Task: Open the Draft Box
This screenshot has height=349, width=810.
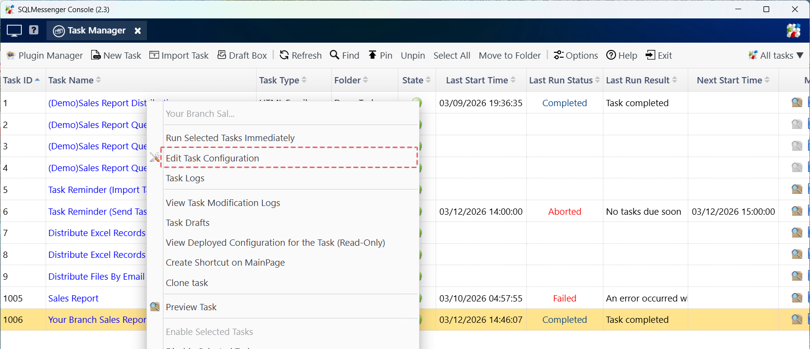Action: [242, 55]
